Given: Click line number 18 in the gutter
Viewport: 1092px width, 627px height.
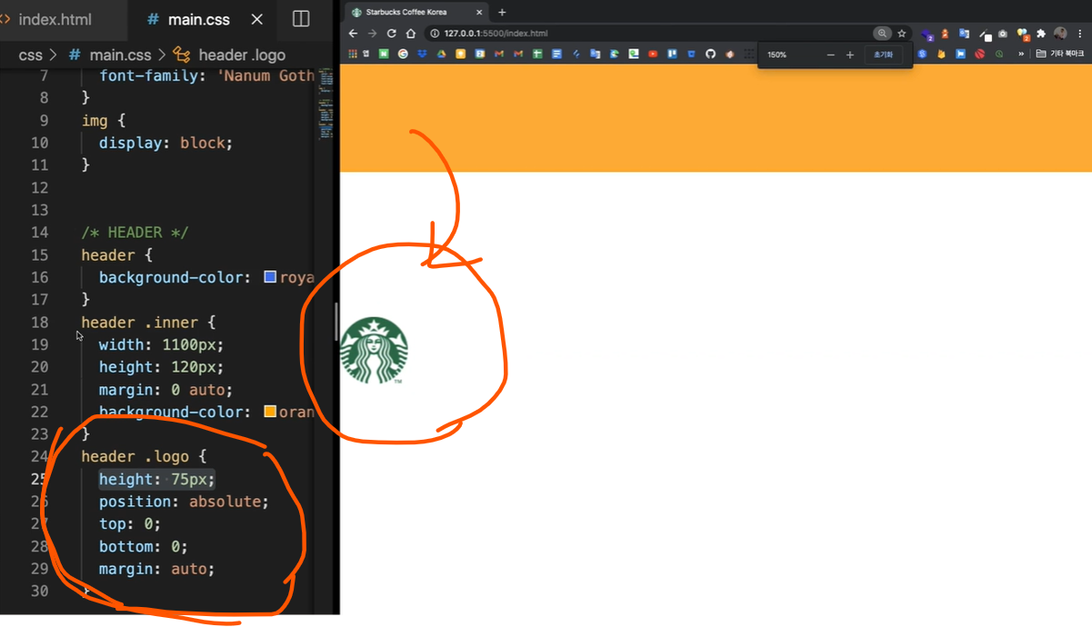Looking at the screenshot, I should (39, 323).
